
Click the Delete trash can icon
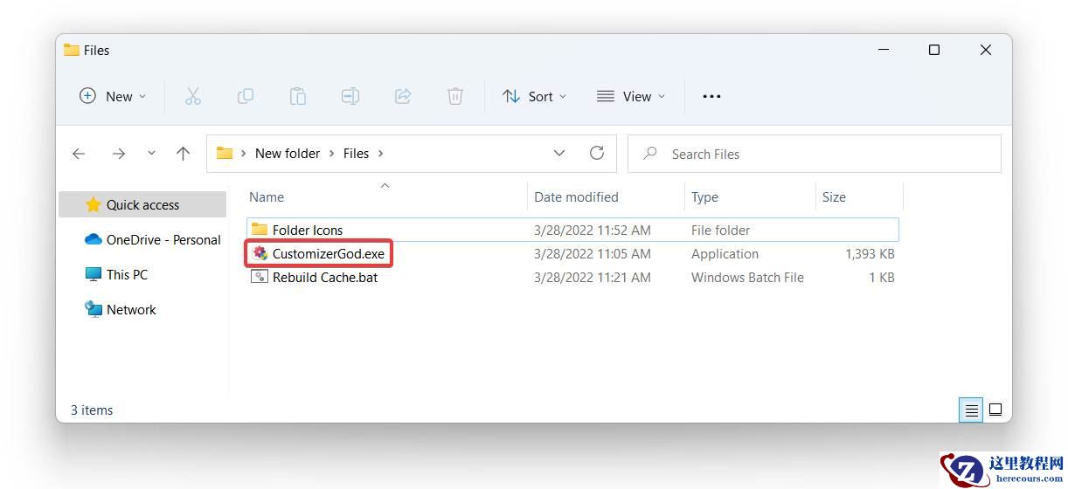point(455,96)
